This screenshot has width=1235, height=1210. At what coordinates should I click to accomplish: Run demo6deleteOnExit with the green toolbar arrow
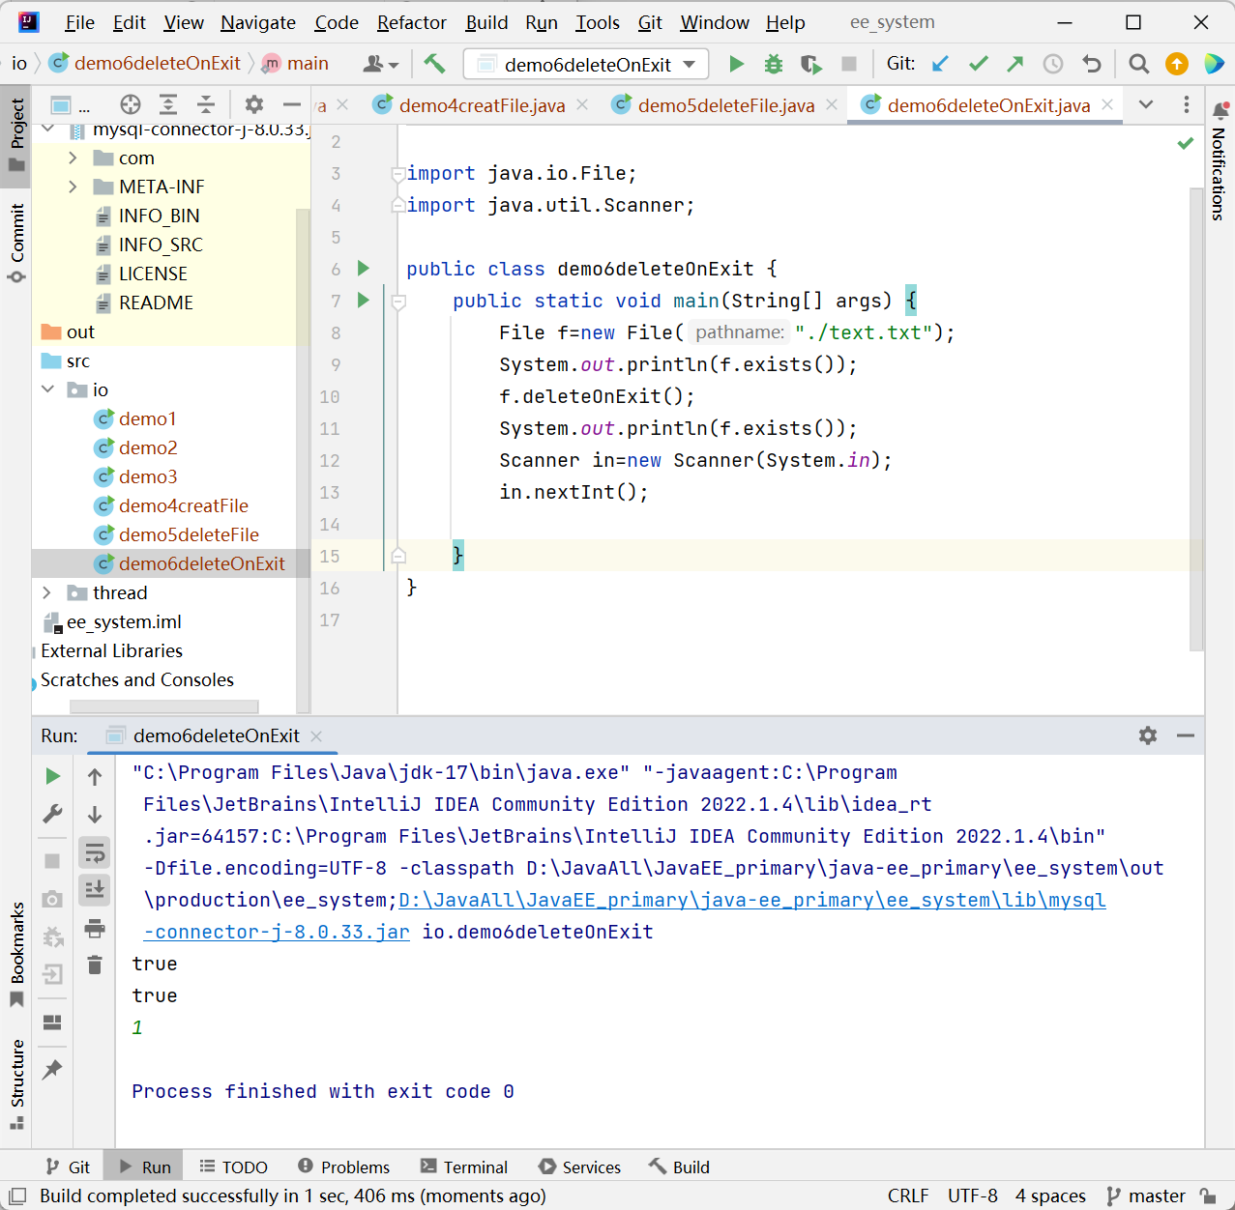(736, 64)
